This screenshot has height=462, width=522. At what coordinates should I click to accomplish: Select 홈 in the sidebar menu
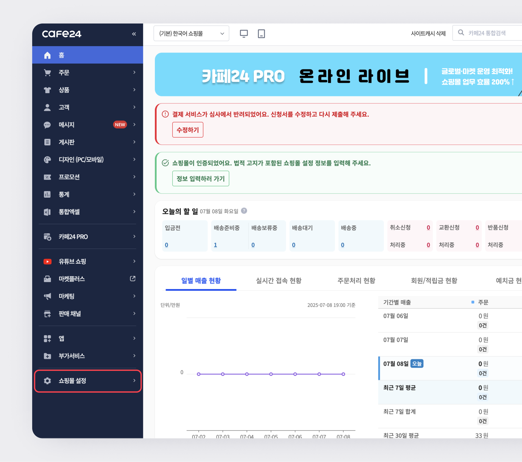click(88, 55)
